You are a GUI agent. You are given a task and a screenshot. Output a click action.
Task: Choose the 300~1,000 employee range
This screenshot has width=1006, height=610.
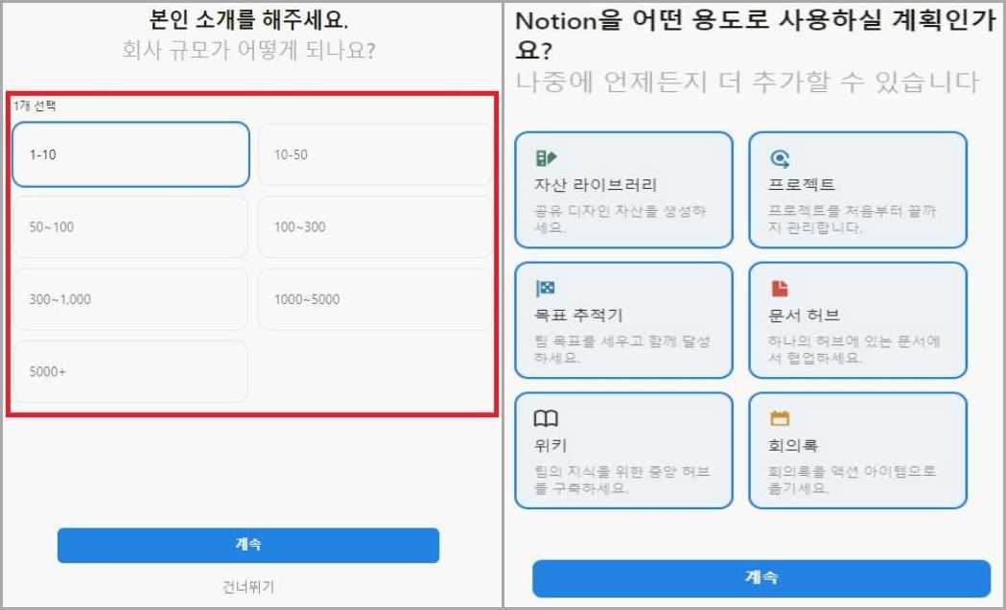pyautogui.click(x=129, y=299)
